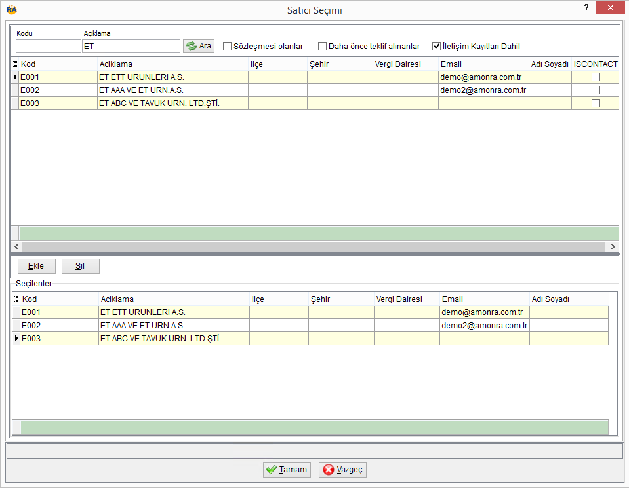Open Seçilenler grid column chooser icon
Image resolution: width=629 pixels, height=488 pixels.
click(16, 299)
